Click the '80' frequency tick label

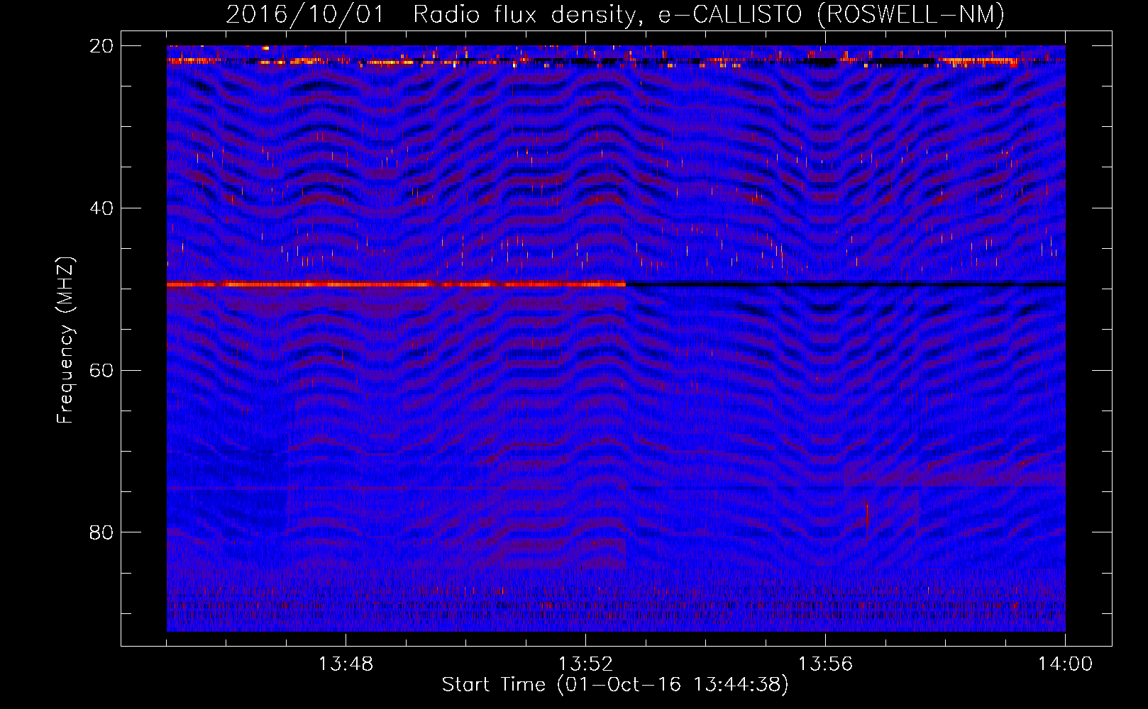tap(101, 532)
